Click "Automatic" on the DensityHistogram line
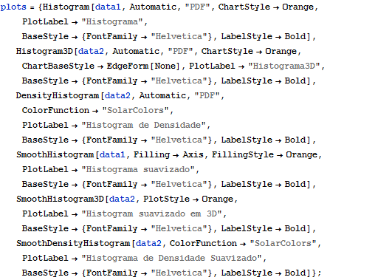 tap(162, 95)
